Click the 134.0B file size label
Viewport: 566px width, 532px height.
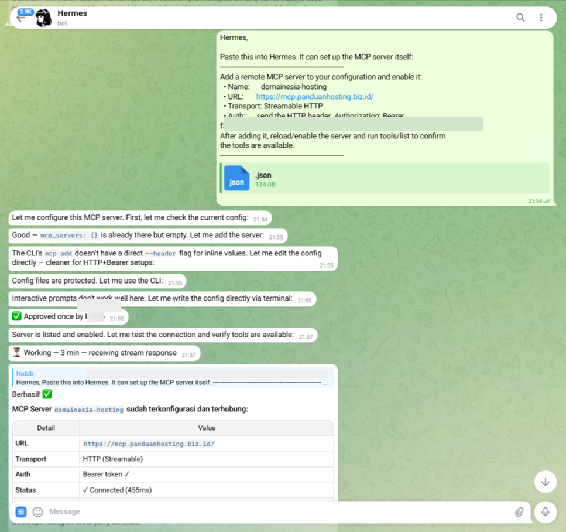click(265, 185)
